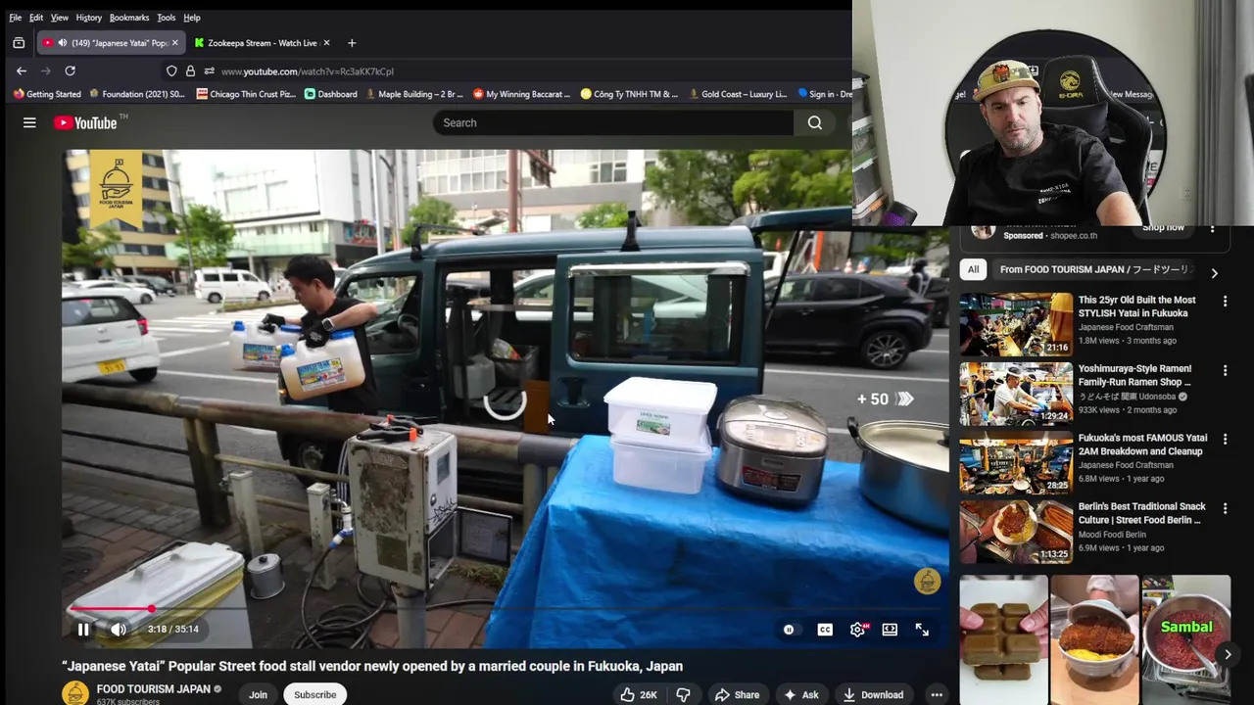1254x705 pixels.
Task: Open the Help menu
Action: 192,18
